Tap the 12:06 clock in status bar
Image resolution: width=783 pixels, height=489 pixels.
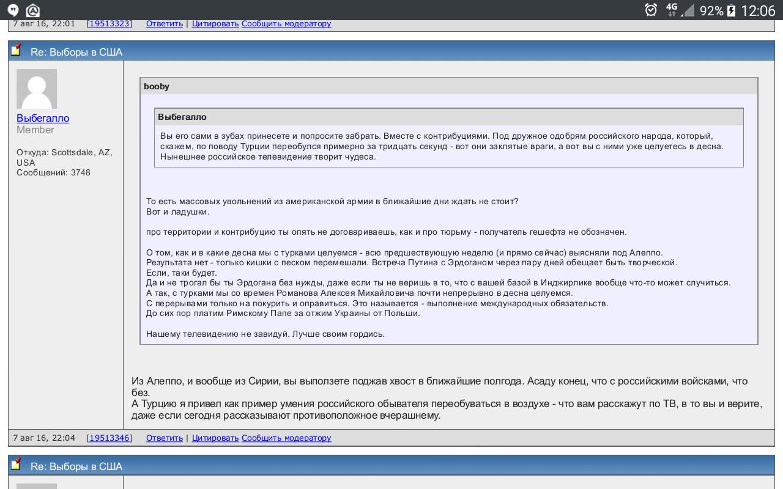[758, 10]
